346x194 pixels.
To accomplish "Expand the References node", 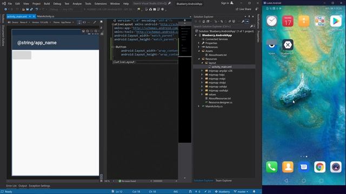I will click(199, 47).
